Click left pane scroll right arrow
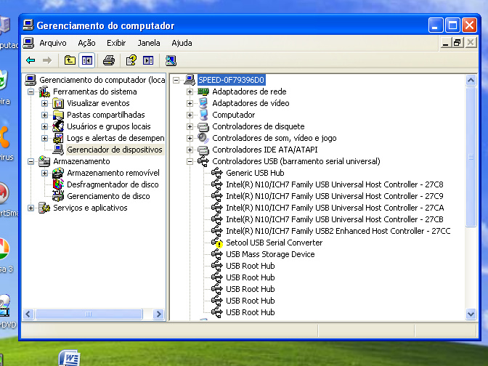Viewport: 488px width, 366px height. [158, 314]
